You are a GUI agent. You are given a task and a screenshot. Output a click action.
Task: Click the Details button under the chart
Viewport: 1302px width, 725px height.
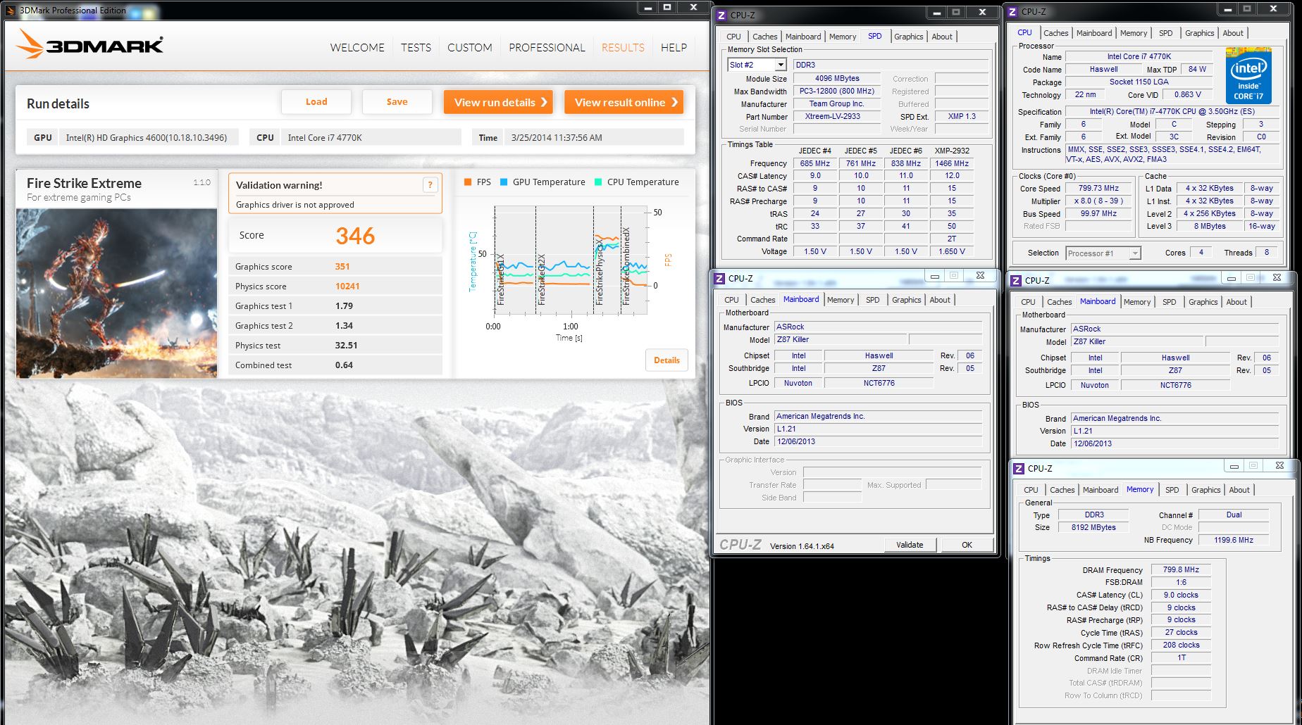(x=666, y=360)
